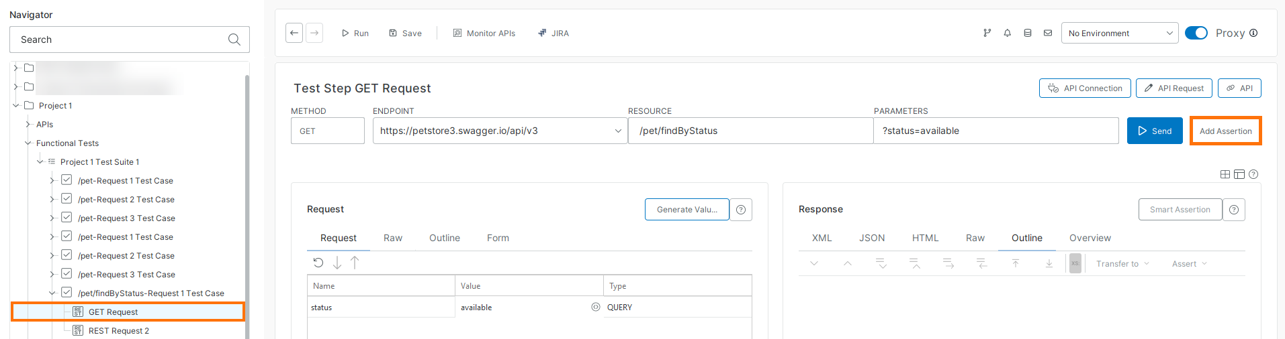The width and height of the screenshot is (1285, 339).
Task: Collapse the /pet/findByStatus-Request 1 Test Case node
Action: tap(52, 293)
